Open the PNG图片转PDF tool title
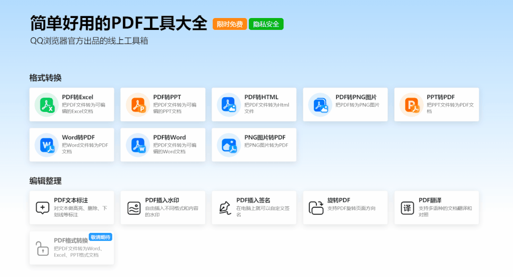 tap(265, 137)
